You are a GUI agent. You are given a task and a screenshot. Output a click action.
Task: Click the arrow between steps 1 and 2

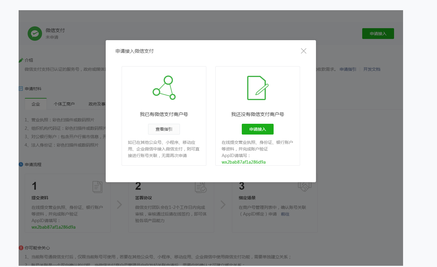(120, 205)
